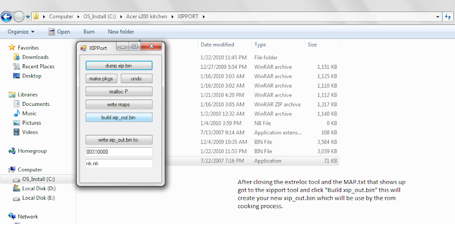
Task: Open address bar history dropdown
Action: (437, 17)
